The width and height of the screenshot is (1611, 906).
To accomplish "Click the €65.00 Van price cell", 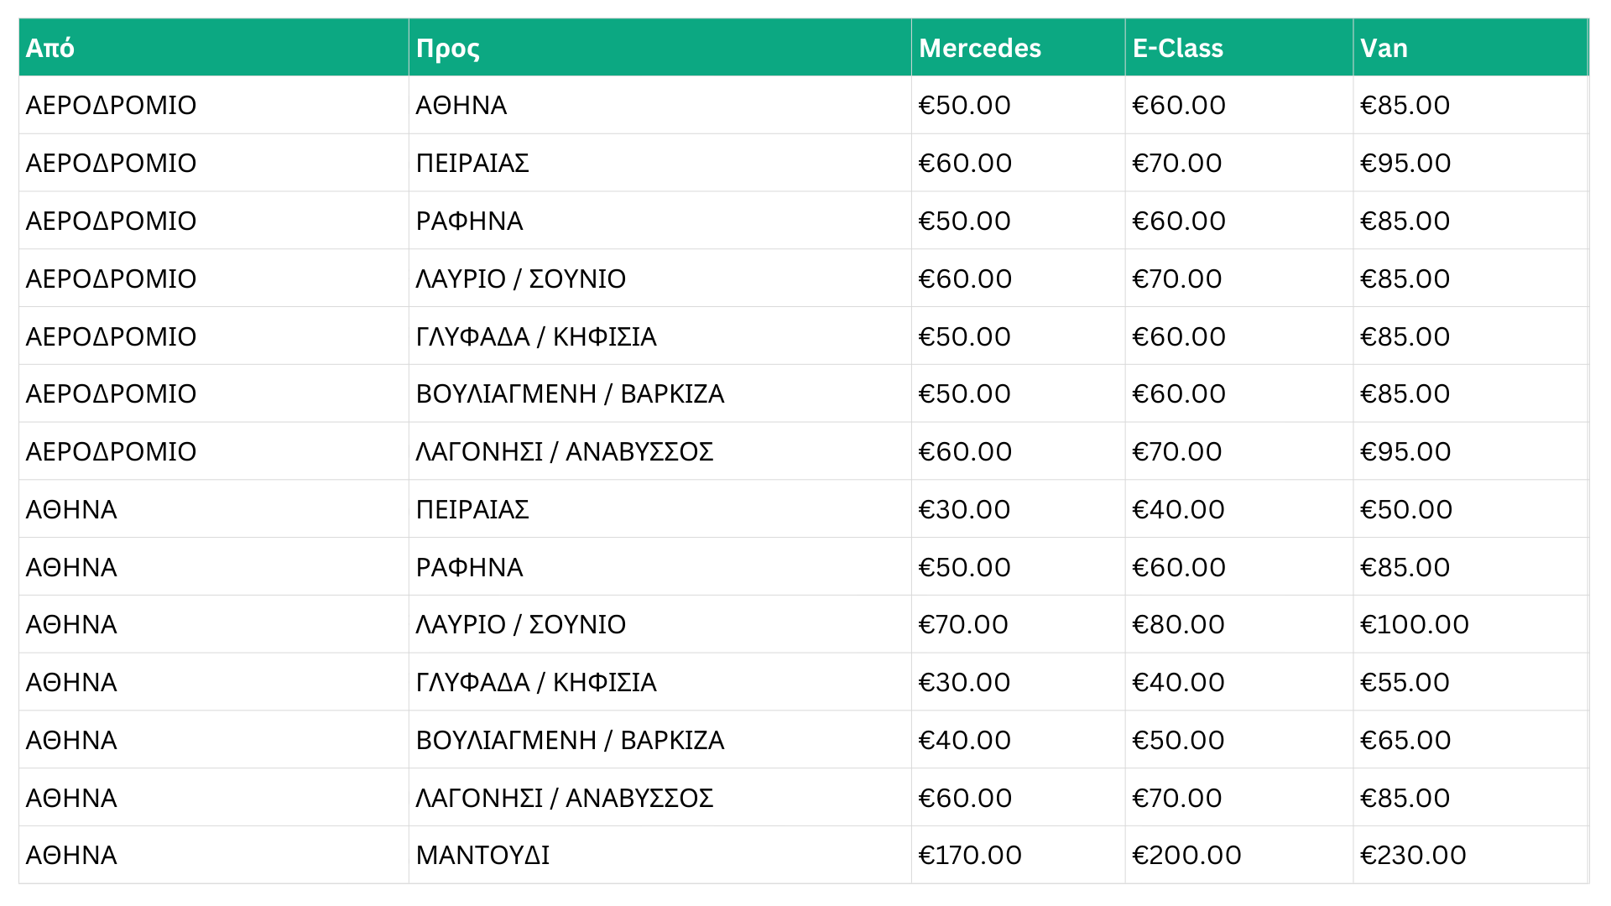I will 1405,740.
